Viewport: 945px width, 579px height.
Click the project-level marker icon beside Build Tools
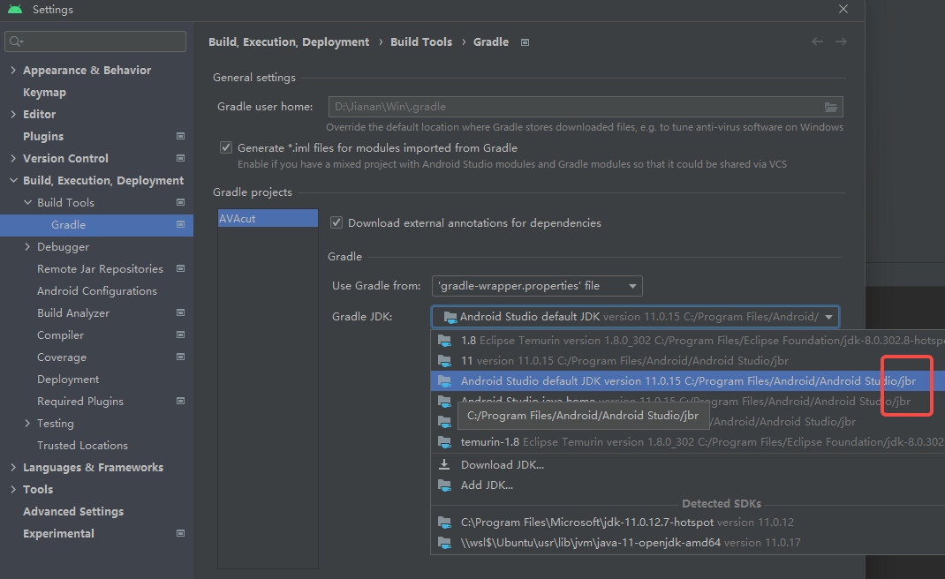point(180,202)
